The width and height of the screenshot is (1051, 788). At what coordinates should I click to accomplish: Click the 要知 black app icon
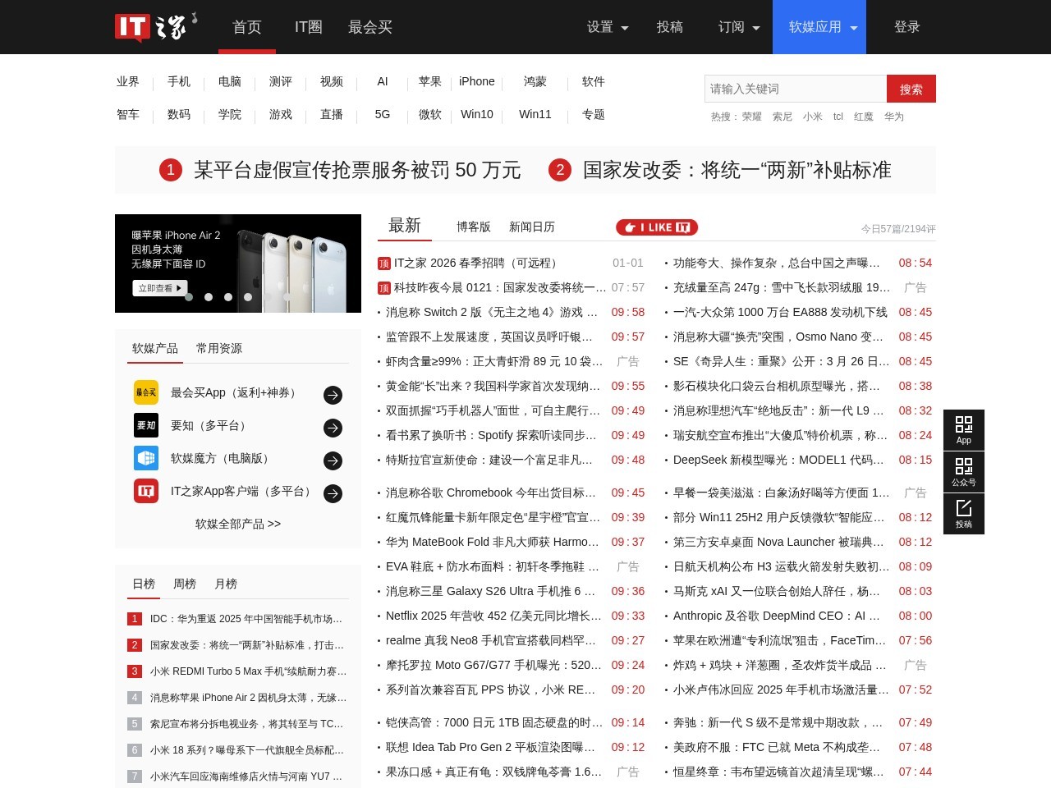click(146, 425)
